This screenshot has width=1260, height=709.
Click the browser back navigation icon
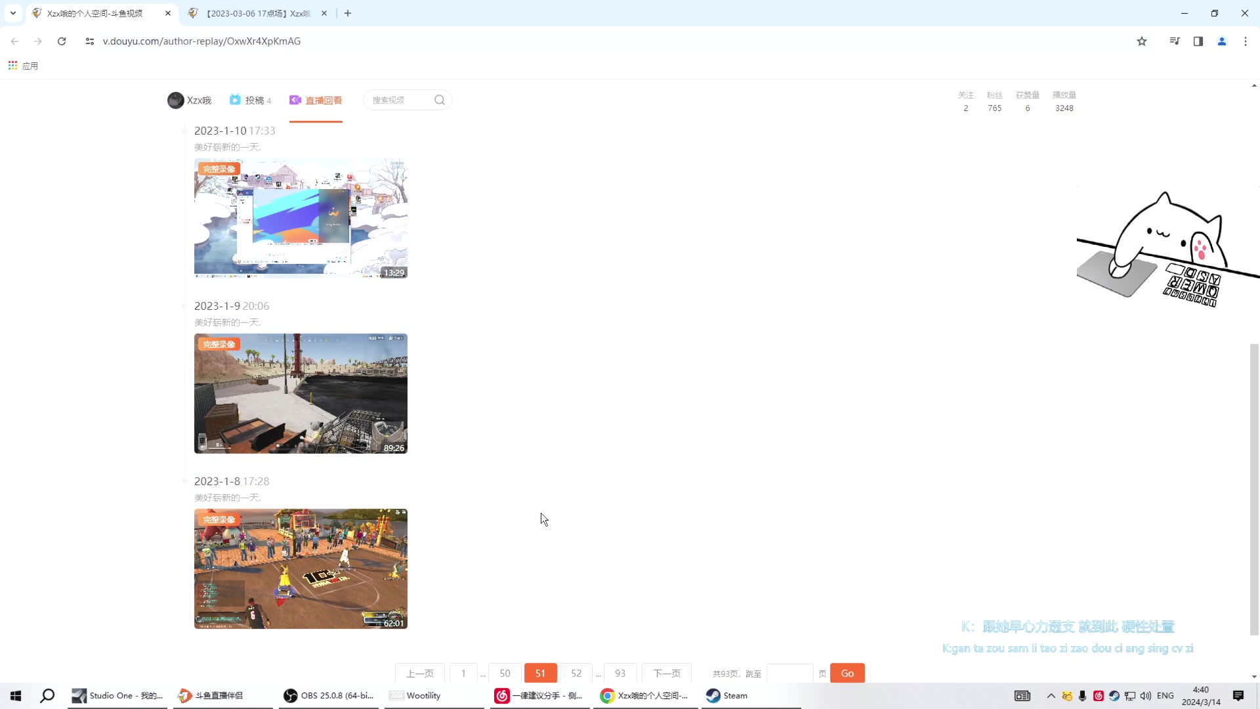[14, 41]
